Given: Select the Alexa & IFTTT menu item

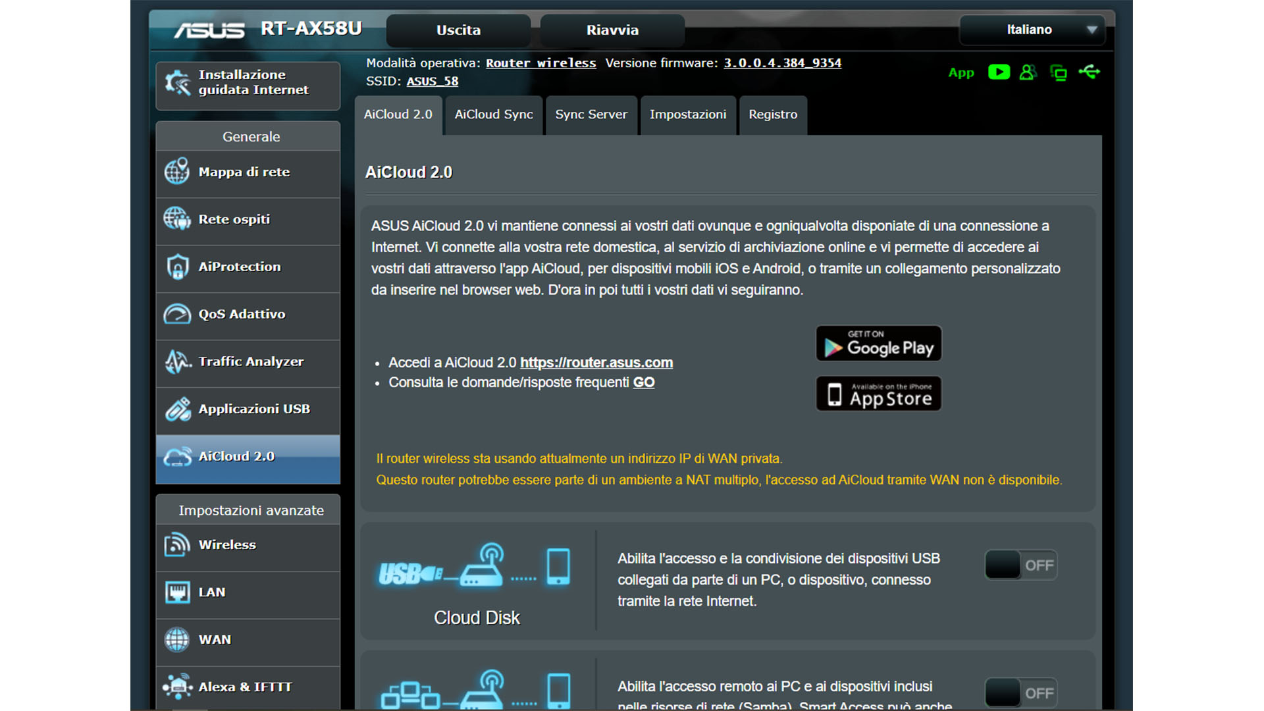Looking at the screenshot, I should (248, 687).
